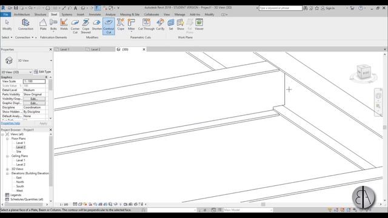Viewport: 388px width, 218px height.
Task: Select Site under Floor Plans
Action: tap(19, 151)
